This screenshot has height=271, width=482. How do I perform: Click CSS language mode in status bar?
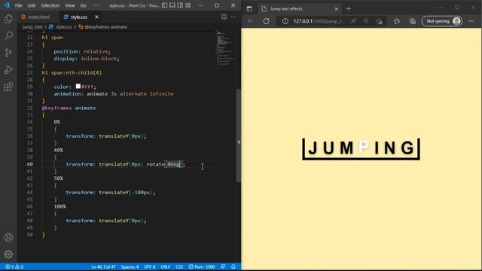(179, 266)
